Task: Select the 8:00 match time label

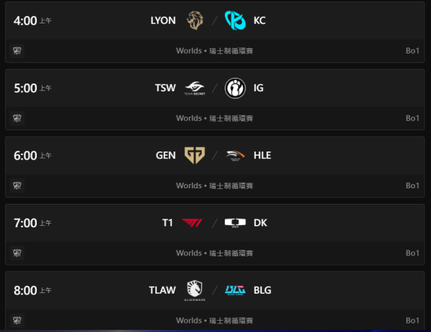Action: coord(33,290)
